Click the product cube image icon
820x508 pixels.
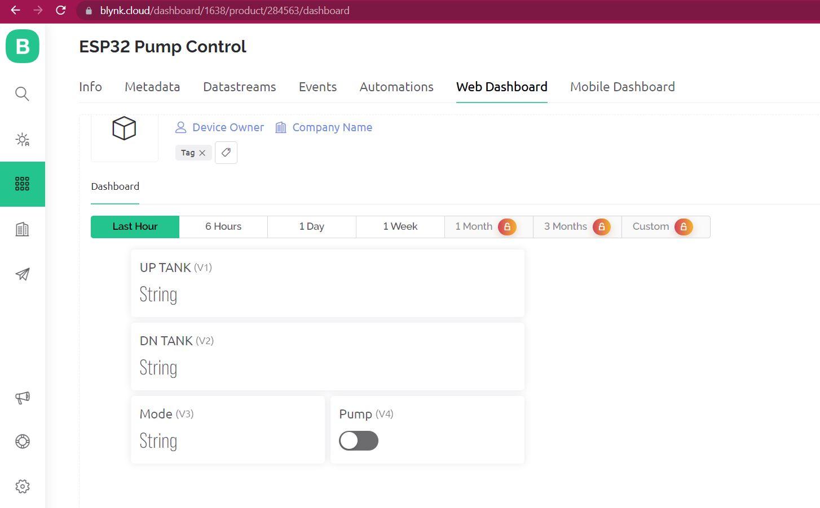[124, 128]
